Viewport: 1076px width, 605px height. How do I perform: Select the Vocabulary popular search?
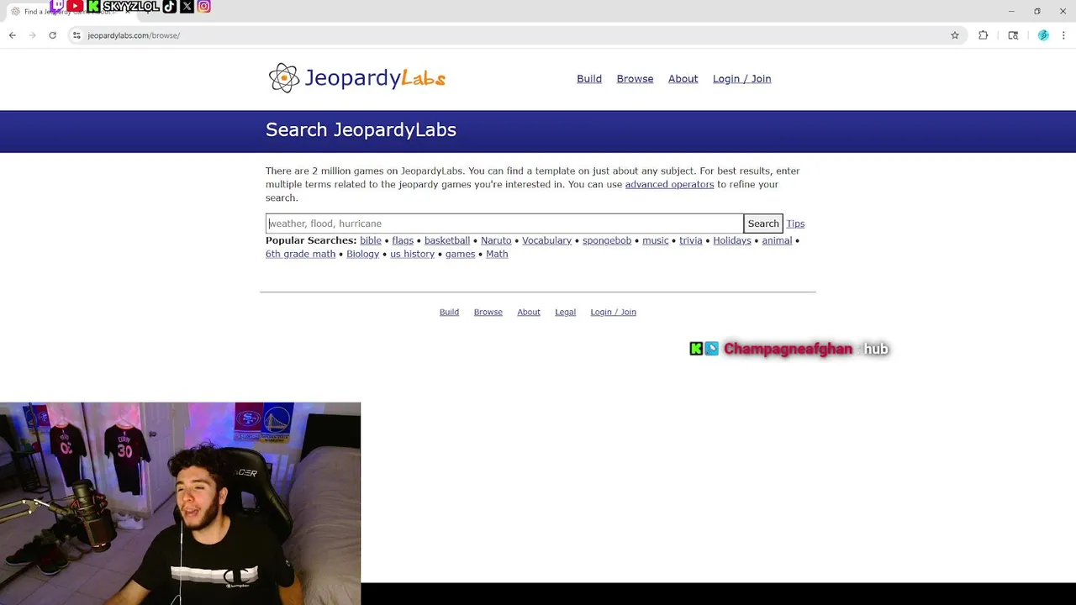tap(546, 240)
